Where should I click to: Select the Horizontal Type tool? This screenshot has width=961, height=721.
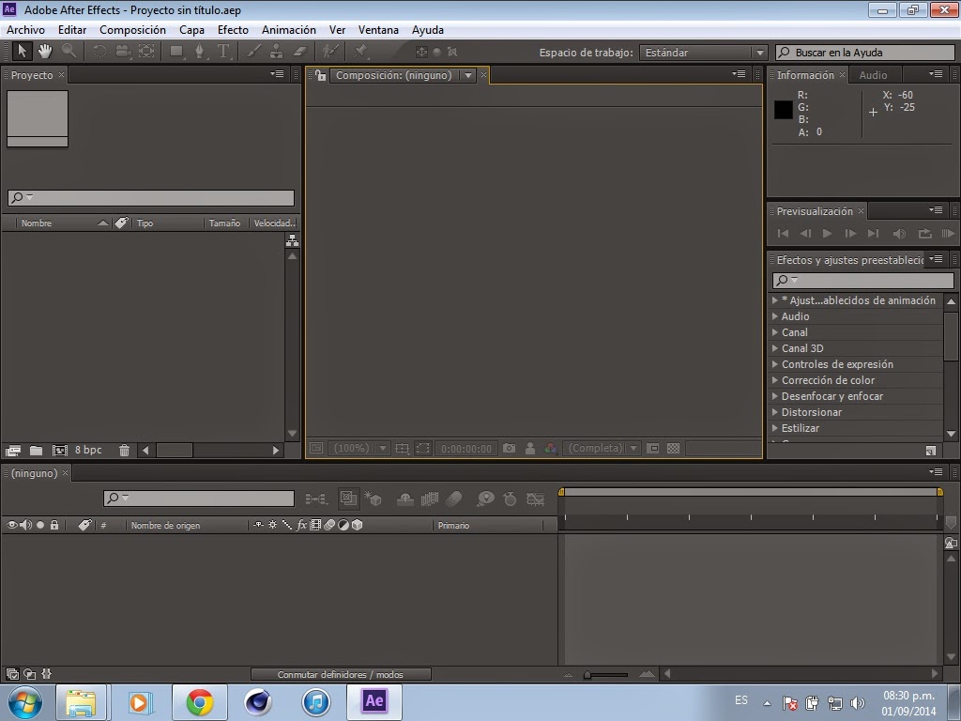(223, 52)
